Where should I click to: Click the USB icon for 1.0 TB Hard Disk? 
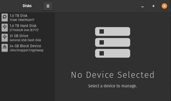point(5,28)
